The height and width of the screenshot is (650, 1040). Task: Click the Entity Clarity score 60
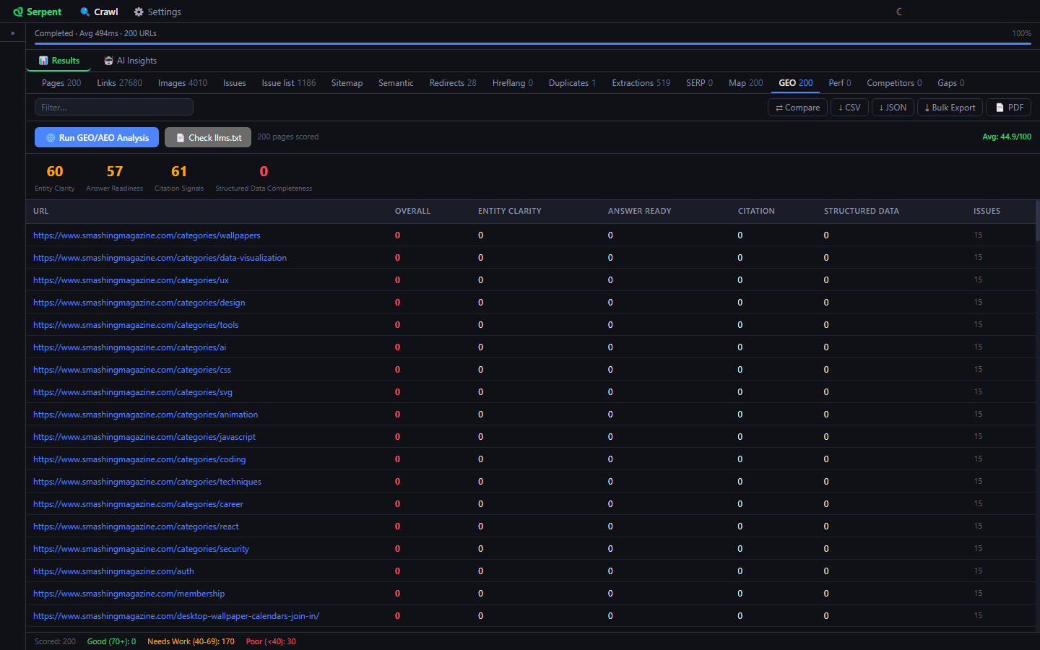pyautogui.click(x=55, y=172)
